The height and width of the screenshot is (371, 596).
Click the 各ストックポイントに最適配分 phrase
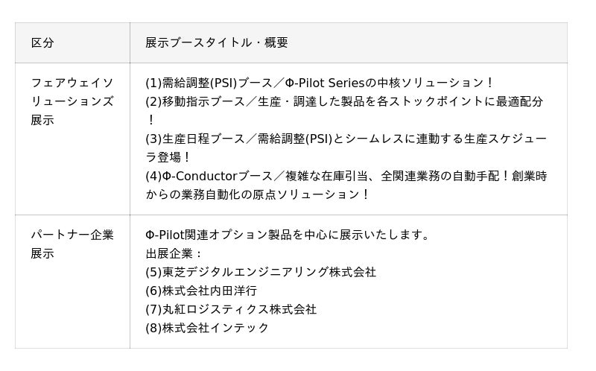click(x=469, y=101)
